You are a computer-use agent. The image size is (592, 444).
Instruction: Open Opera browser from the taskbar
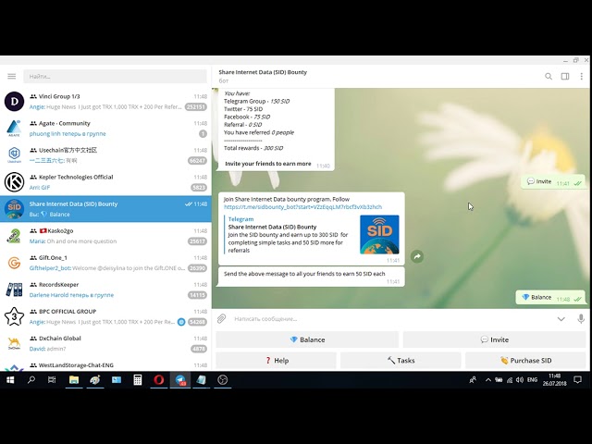(x=158, y=380)
